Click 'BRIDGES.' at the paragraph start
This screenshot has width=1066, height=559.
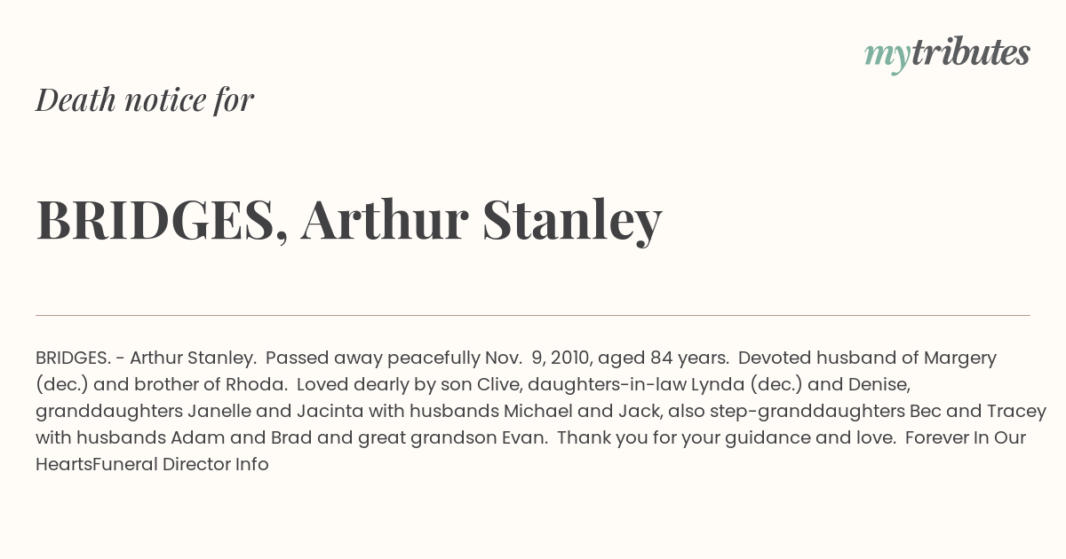coord(74,358)
